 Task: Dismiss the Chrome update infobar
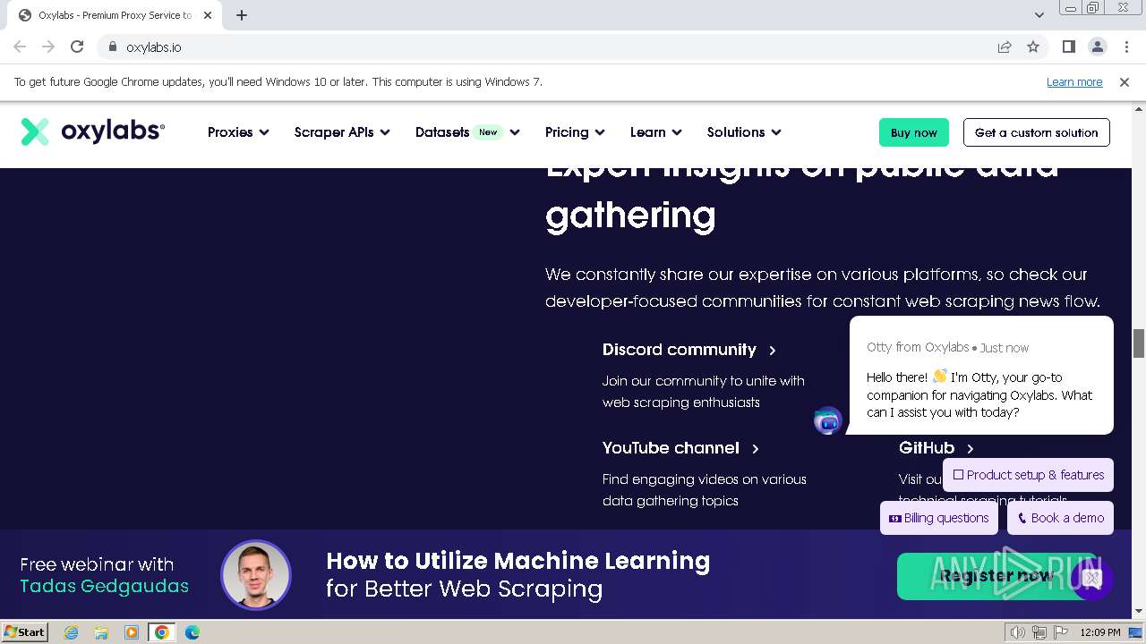click(x=1125, y=81)
